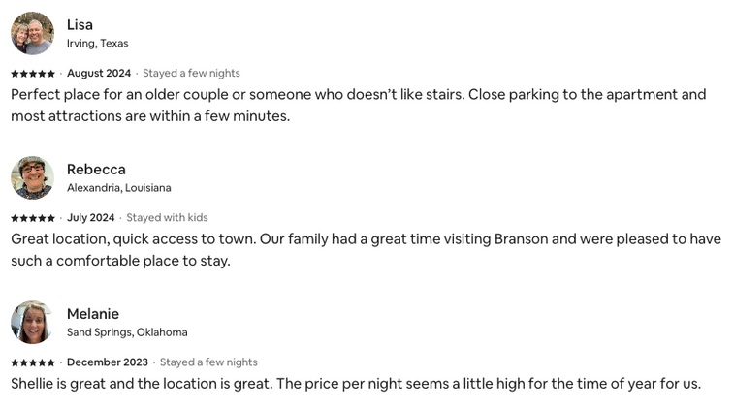Select the Irving, Texas location text
Viewport: 734px width, 409px height.
97,44
